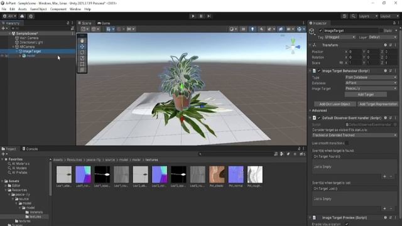Toggle hidden objects visibility icon
This screenshot has height=226, width=402.
pos(281,29)
